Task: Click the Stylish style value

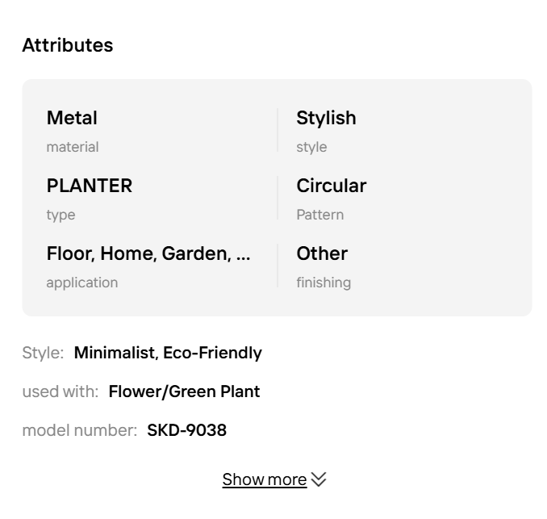Action: pos(326,118)
